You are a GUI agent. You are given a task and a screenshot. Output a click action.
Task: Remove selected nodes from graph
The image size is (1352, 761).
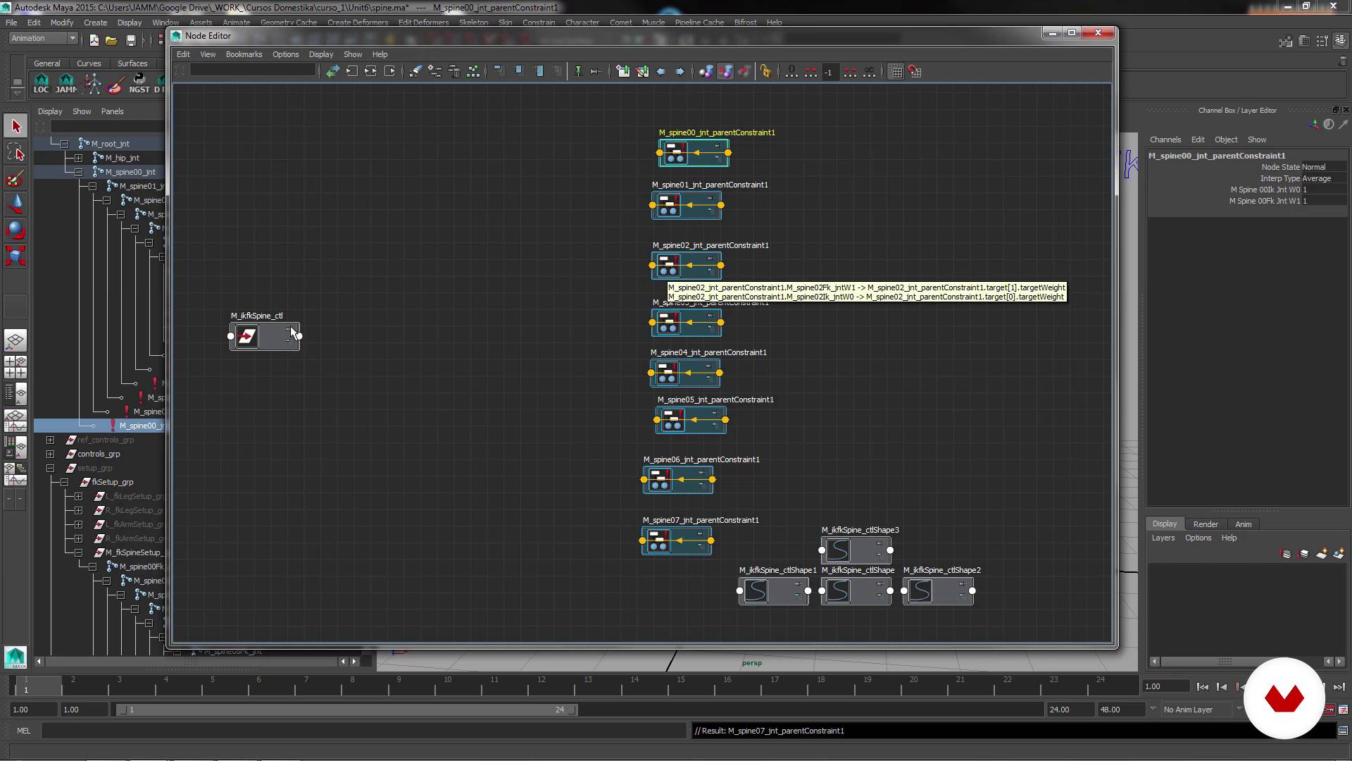(454, 71)
